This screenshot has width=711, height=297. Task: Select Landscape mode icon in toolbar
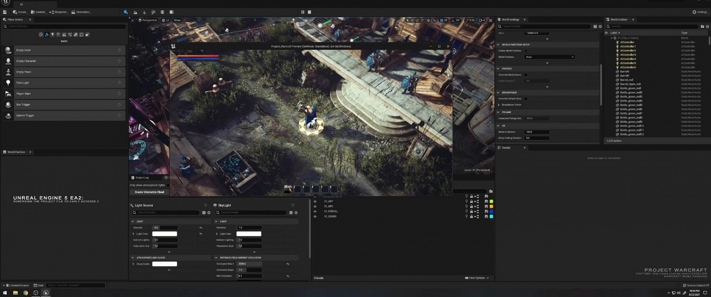(135, 12)
